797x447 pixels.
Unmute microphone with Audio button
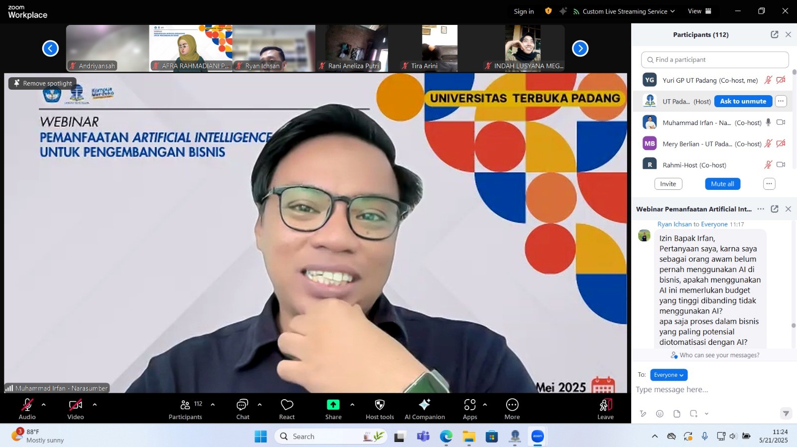[x=27, y=405]
